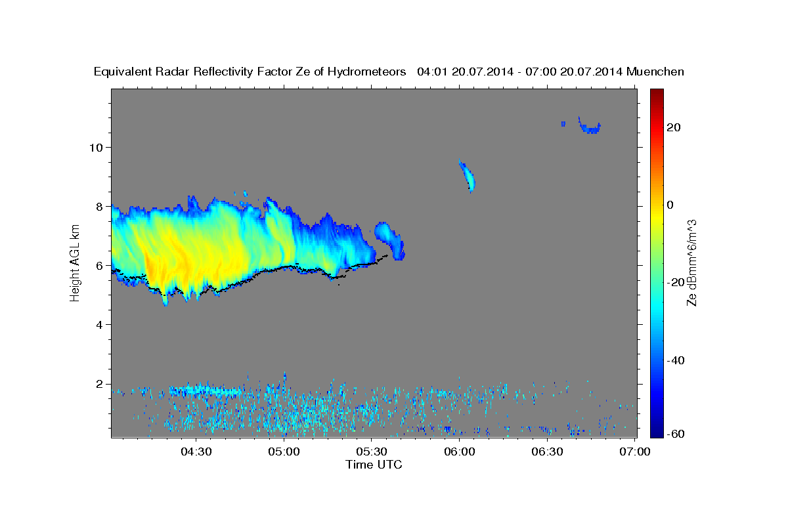Screen dimensions: 788x525
Task: Click the 04:30 time tick label
Action: [x=196, y=451]
